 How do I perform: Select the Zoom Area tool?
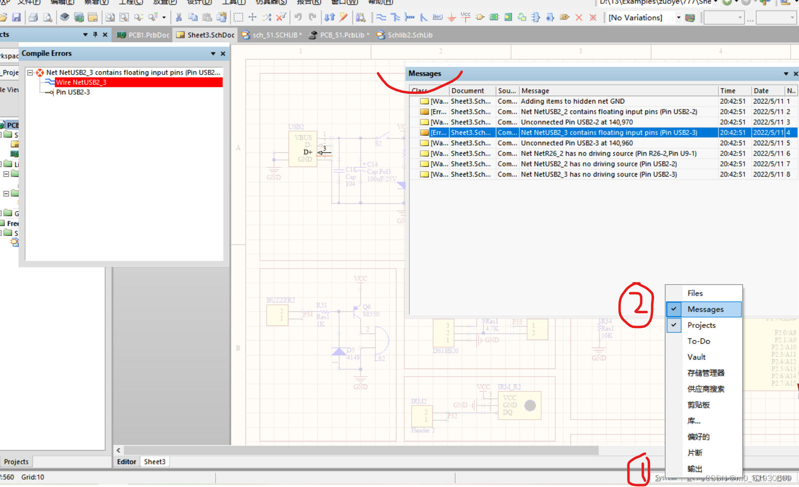click(x=124, y=18)
